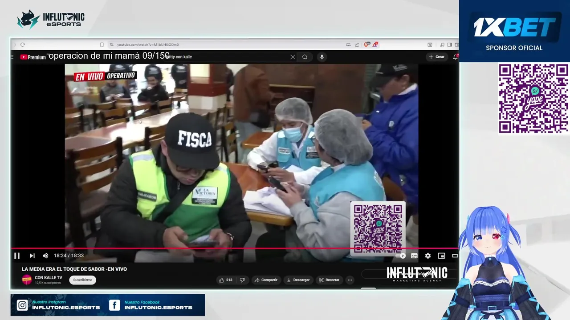Open browser music note extension
Viewport: 570px width, 320px height.
[x=442, y=44]
